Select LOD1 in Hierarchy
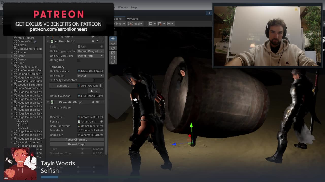This screenshot has height=182, width=325. (x=24, y=124)
